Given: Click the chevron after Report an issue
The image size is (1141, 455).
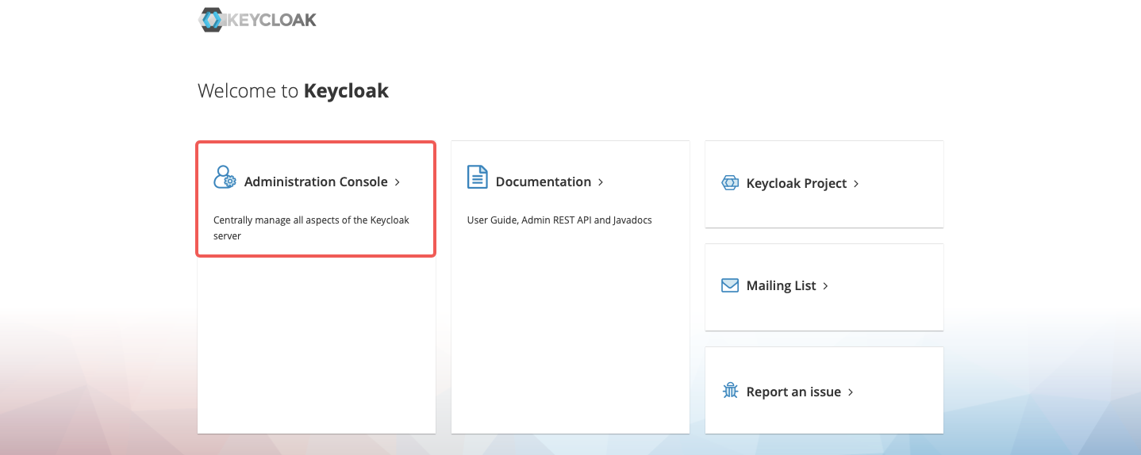Looking at the screenshot, I should click(851, 392).
